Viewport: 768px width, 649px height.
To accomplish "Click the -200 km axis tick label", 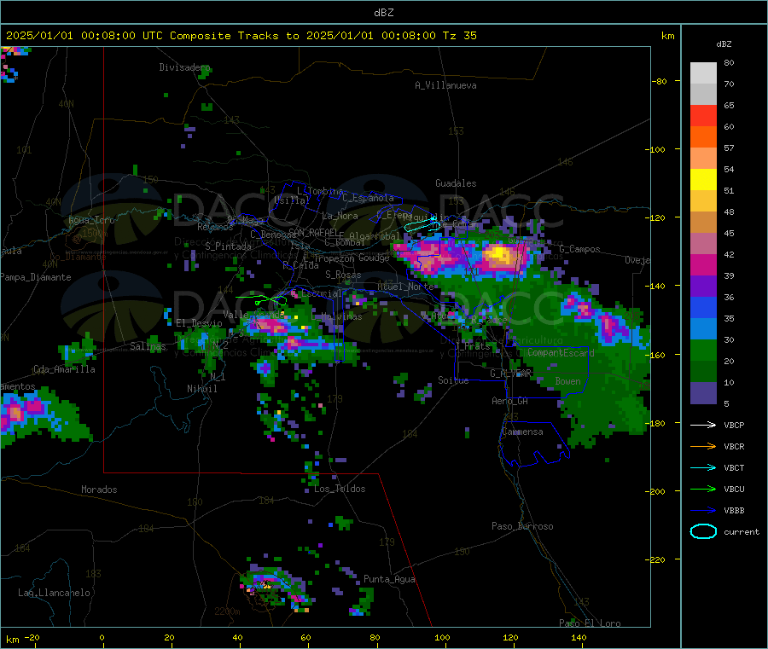I will click(656, 491).
